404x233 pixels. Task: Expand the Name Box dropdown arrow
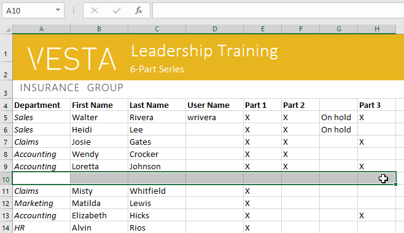click(58, 10)
